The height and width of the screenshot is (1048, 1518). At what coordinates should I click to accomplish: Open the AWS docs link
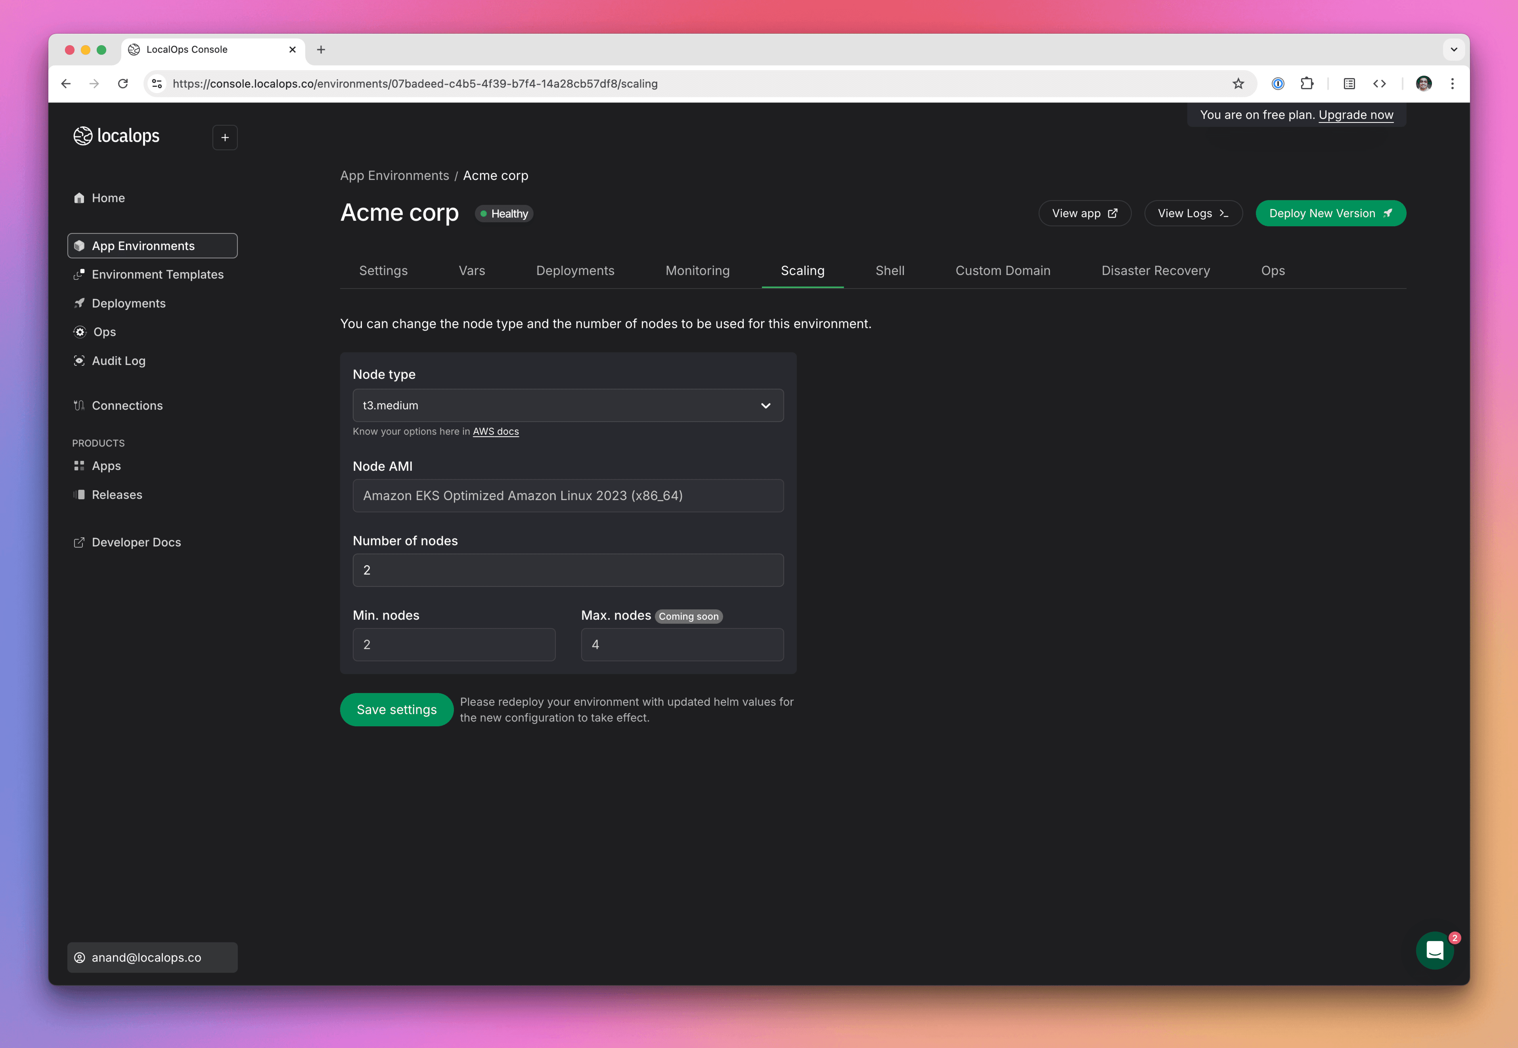coord(495,431)
